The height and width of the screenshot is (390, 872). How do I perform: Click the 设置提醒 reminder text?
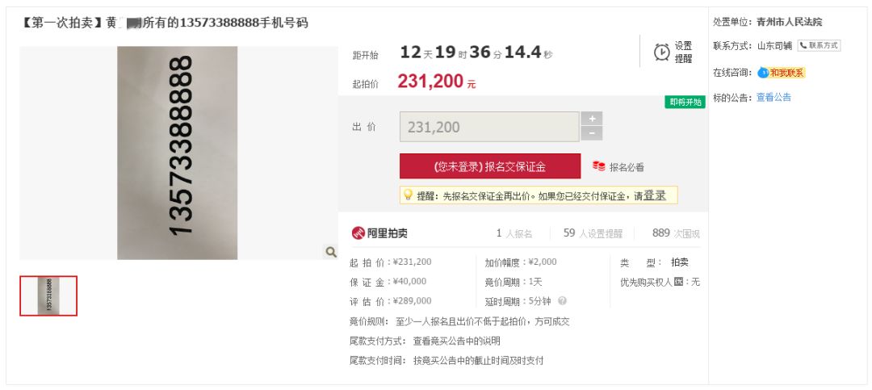tap(683, 52)
